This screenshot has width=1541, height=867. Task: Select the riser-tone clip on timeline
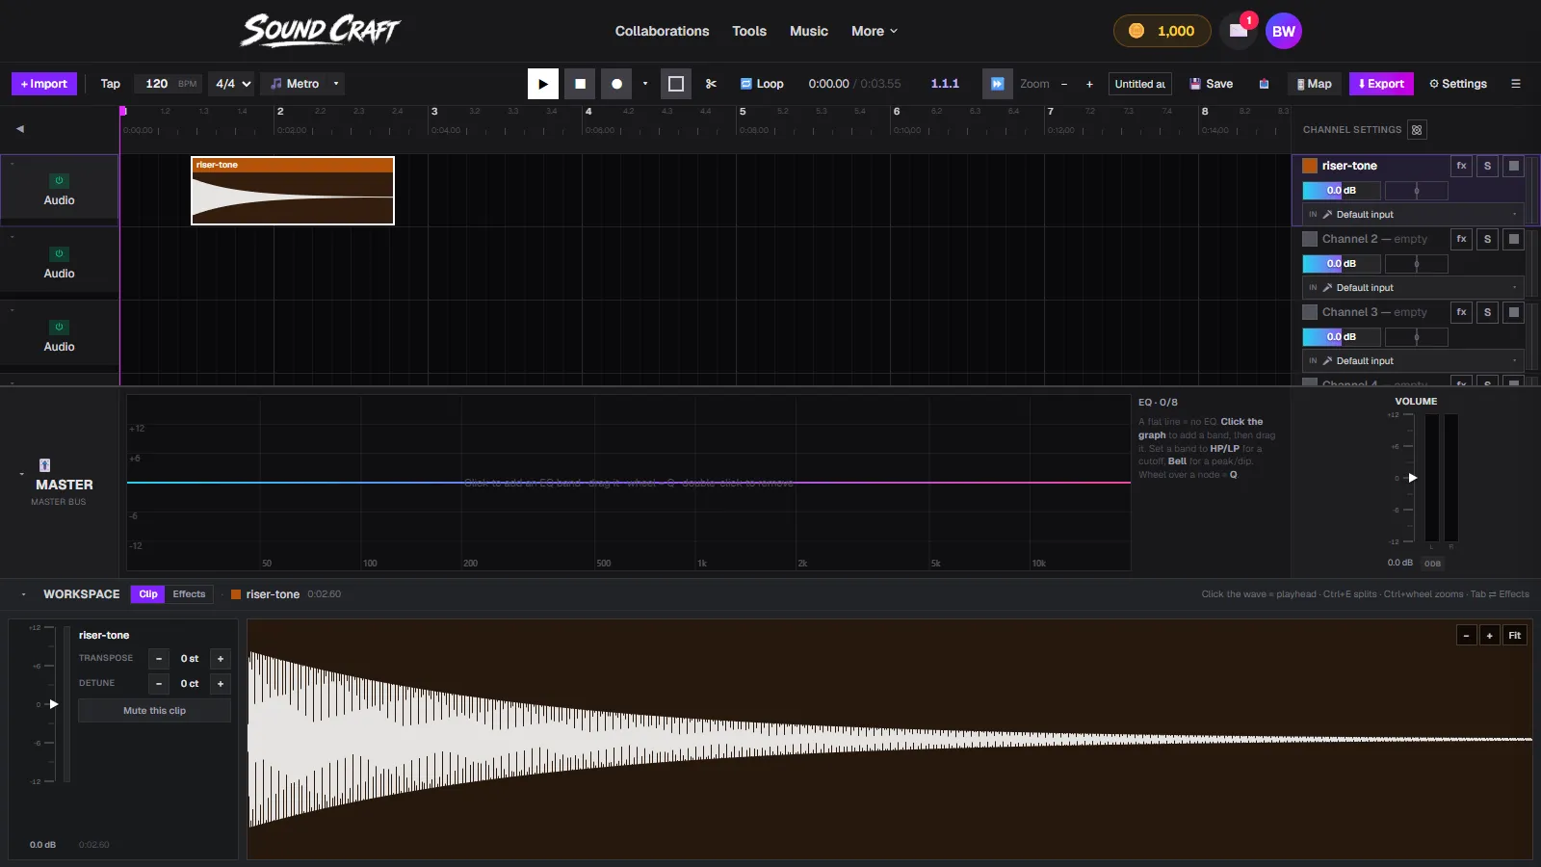(293, 191)
